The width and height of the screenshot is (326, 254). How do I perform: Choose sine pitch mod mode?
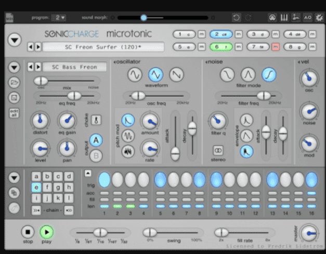pos(128,136)
